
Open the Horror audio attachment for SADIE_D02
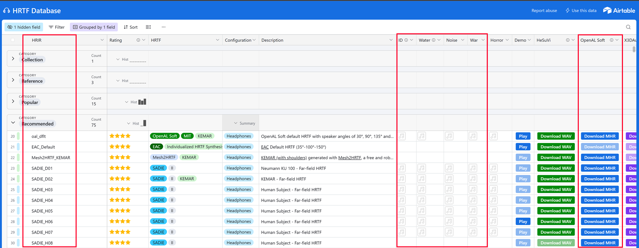click(x=493, y=179)
